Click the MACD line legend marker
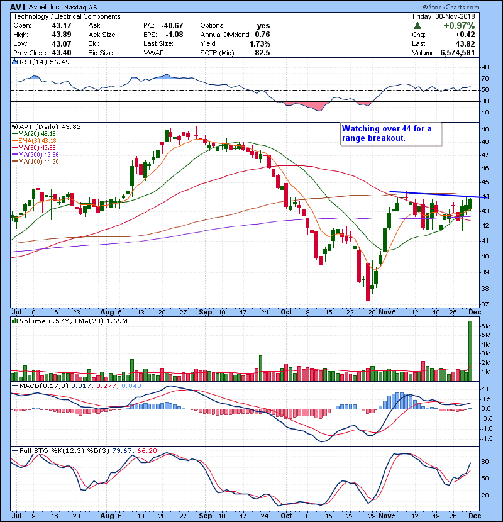This screenshot has height=522, width=503. point(15,386)
